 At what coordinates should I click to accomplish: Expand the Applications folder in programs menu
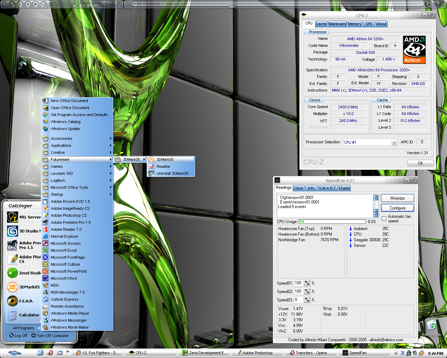coord(77,145)
